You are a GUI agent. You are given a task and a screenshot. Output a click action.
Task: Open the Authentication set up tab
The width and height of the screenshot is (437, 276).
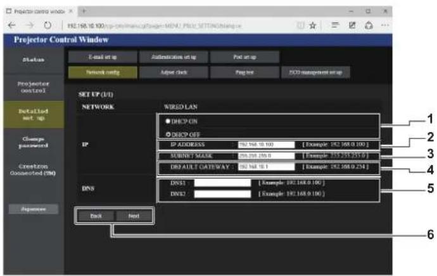coord(174,57)
